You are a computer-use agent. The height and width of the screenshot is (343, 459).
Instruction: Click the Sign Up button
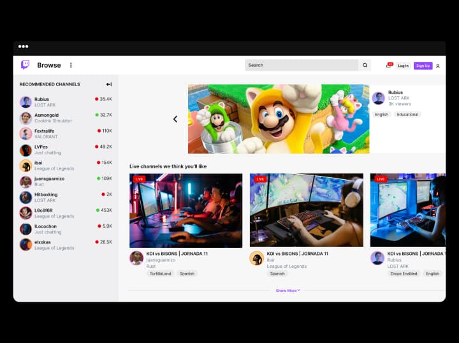423,66
